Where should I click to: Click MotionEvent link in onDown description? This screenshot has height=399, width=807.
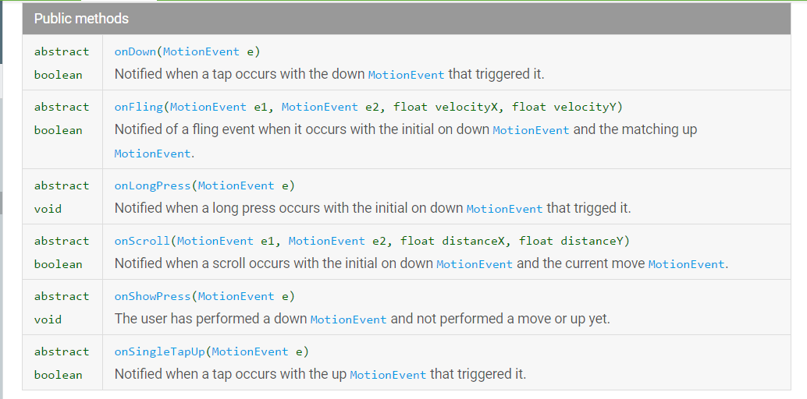click(x=406, y=76)
